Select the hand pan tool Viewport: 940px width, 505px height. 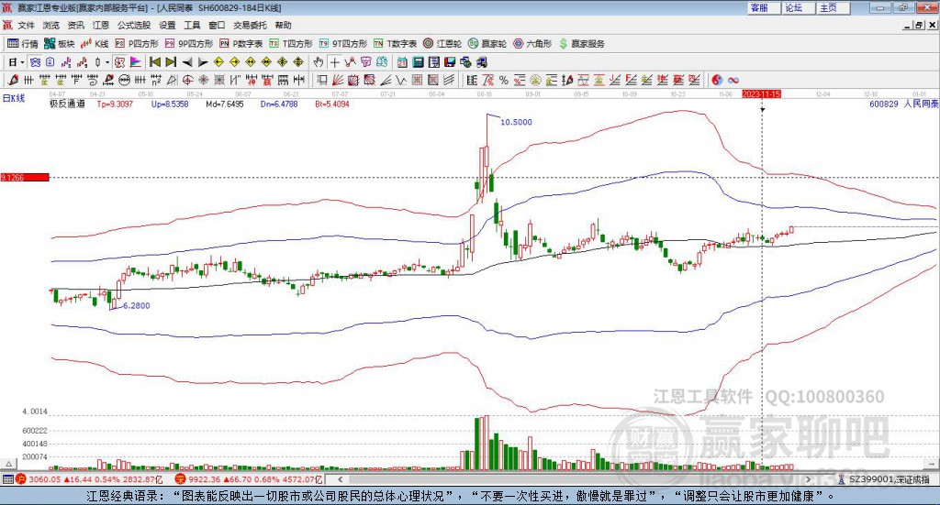point(319,62)
